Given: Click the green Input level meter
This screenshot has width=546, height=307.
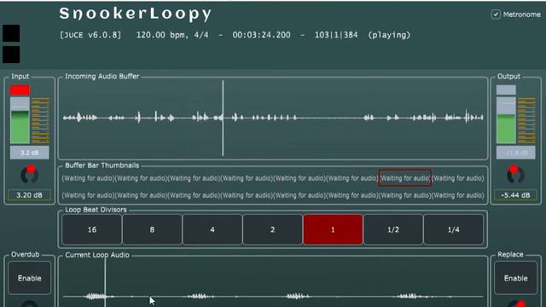Looking at the screenshot, I should tap(20, 120).
